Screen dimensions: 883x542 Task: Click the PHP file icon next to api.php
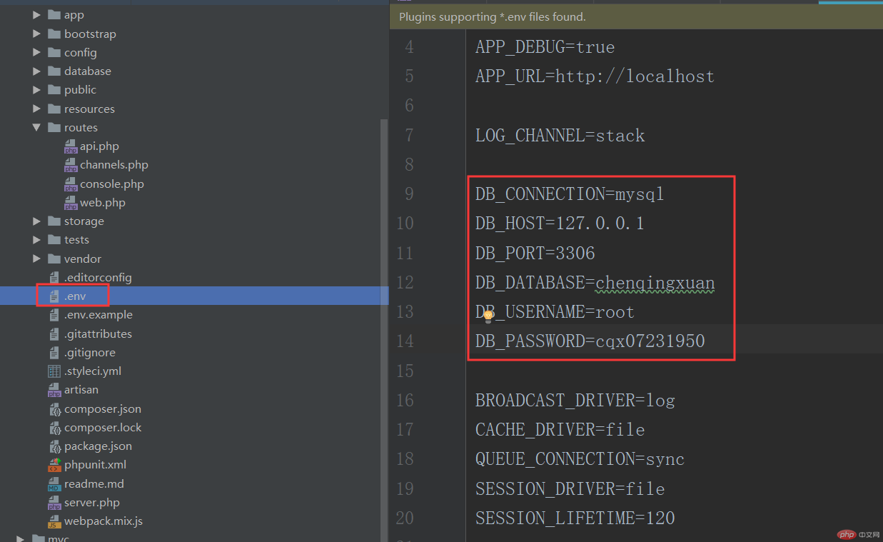point(70,146)
